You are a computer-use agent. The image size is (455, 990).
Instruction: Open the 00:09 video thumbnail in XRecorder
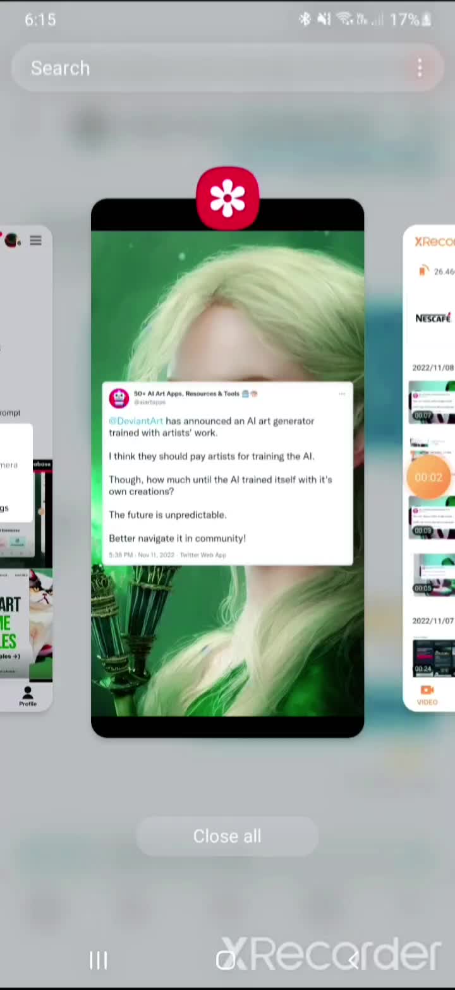point(432,518)
